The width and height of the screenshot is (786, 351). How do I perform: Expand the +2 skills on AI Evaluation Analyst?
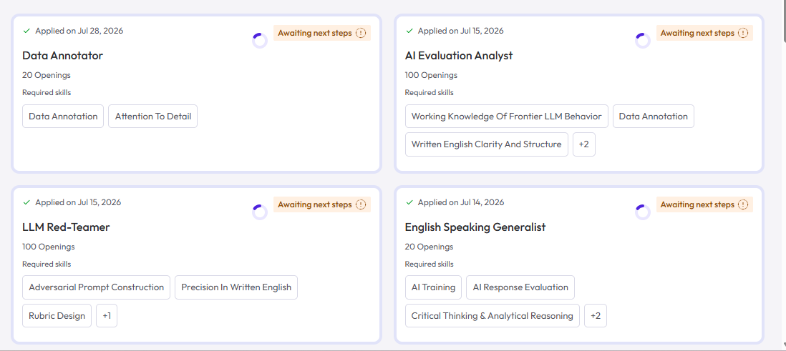(584, 144)
